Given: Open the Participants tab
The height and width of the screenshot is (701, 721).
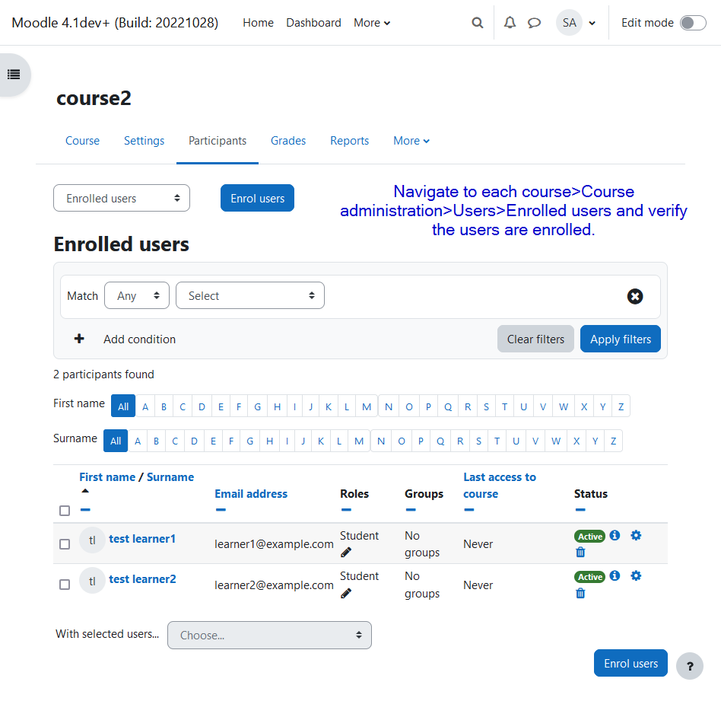Looking at the screenshot, I should (218, 141).
